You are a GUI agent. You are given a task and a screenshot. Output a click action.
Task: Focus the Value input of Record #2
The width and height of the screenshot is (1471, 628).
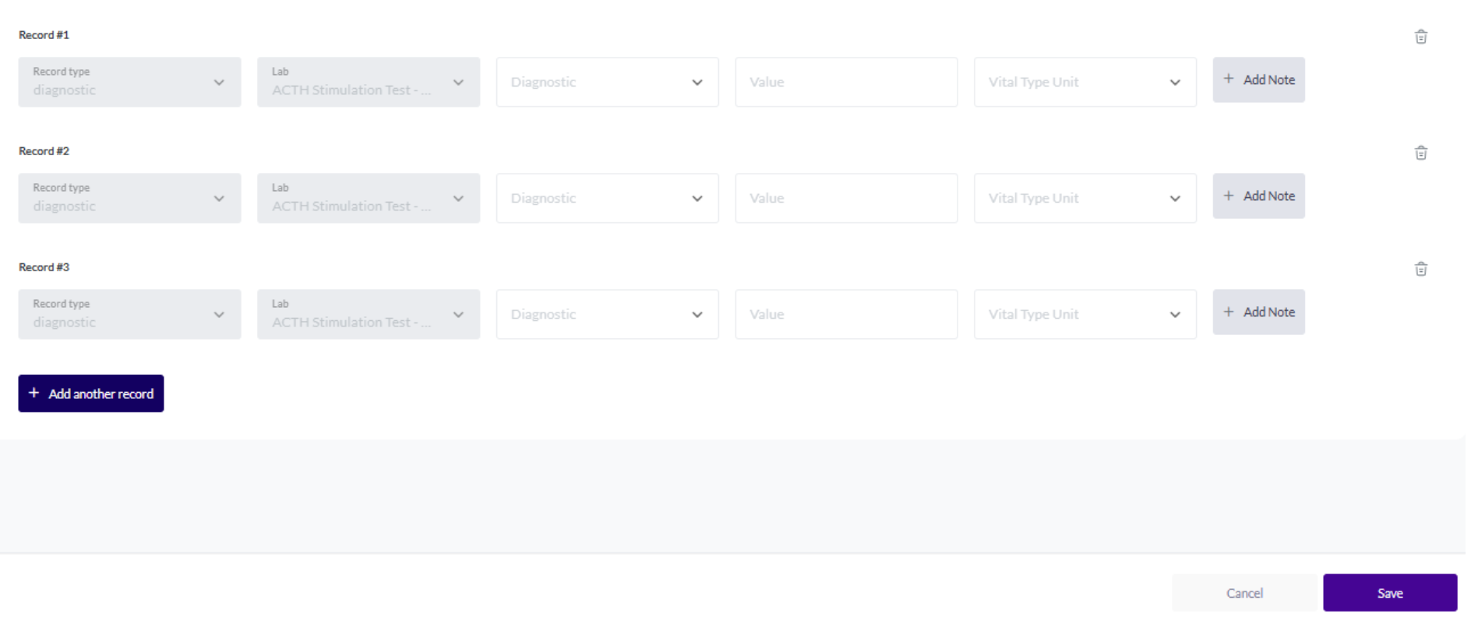tap(846, 198)
